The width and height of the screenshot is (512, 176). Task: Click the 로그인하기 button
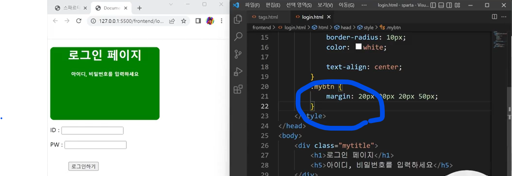click(x=83, y=167)
